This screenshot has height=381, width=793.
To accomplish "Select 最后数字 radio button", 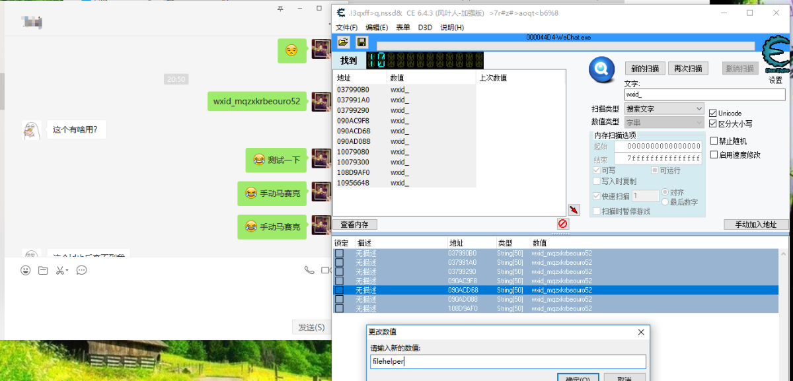I will pos(665,202).
